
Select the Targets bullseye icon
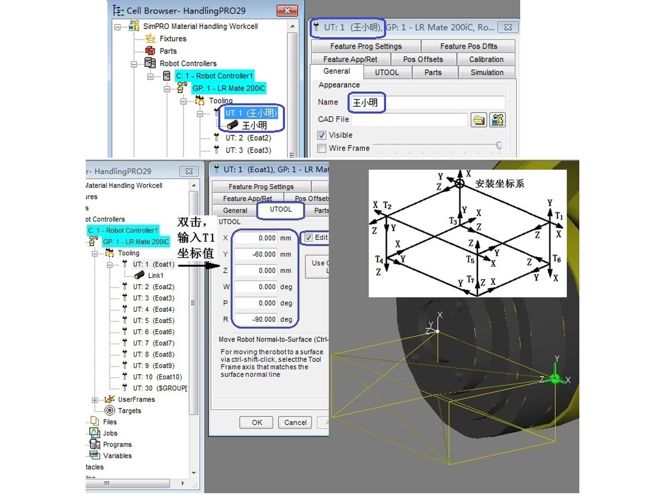coord(110,410)
